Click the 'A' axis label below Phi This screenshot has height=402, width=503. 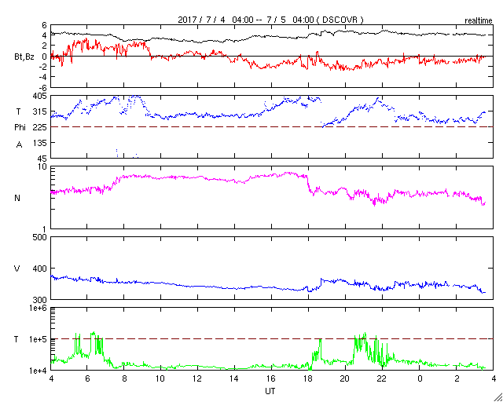(19, 145)
